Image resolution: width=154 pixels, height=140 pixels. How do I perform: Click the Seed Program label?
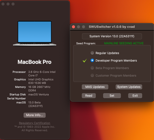[x=86, y=43]
